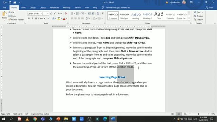
Task: Align text right
Action: pyautogui.click(x=79, y=18)
